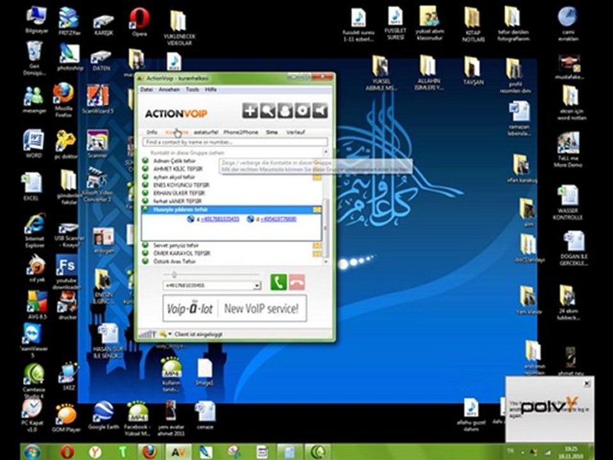Open the WASSER KONTROLLE file on desktop
This screenshot has width=613, height=460.
[x=568, y=203]
